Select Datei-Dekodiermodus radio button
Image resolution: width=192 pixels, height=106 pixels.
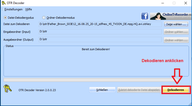click(5, 18)
